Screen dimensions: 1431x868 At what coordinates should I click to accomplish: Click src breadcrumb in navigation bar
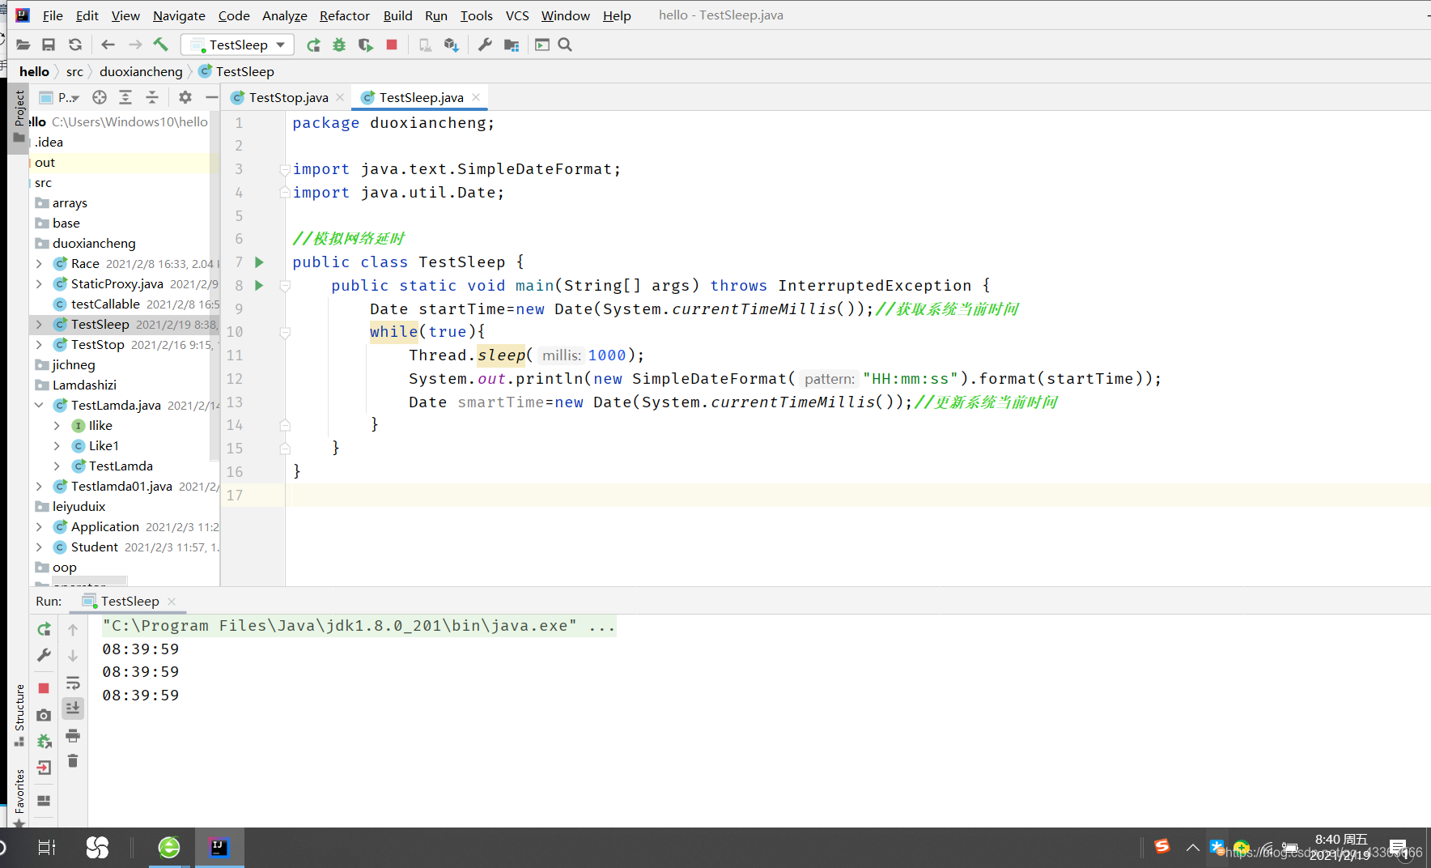[74, 71]
